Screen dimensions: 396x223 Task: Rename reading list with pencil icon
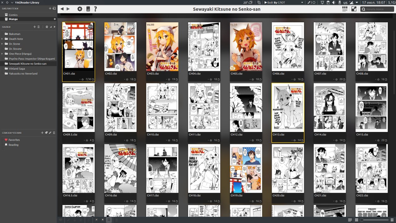tap(50, 133)
